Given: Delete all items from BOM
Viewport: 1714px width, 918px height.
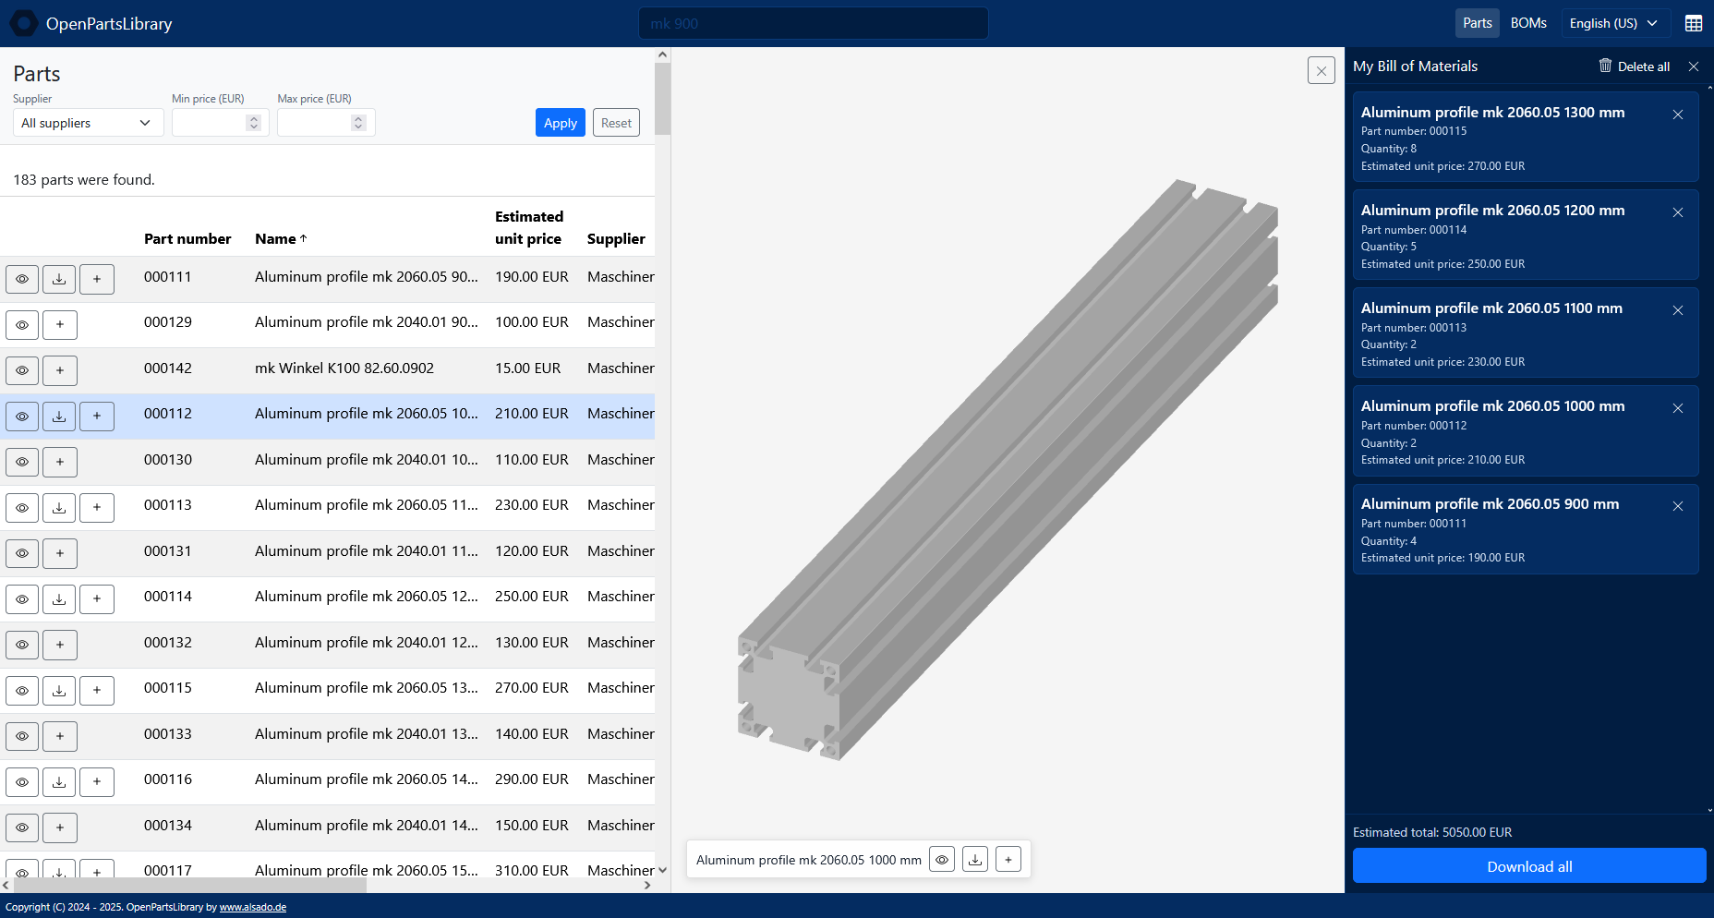Looking at the screenshot, I should (1635, 66).
